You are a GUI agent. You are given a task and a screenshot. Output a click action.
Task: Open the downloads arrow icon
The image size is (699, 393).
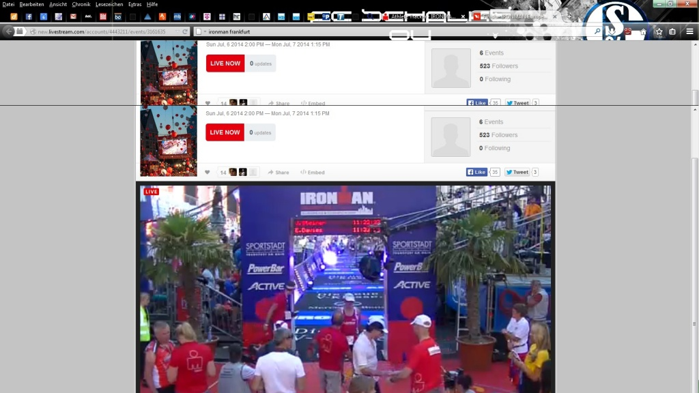[x=612, y=31]
